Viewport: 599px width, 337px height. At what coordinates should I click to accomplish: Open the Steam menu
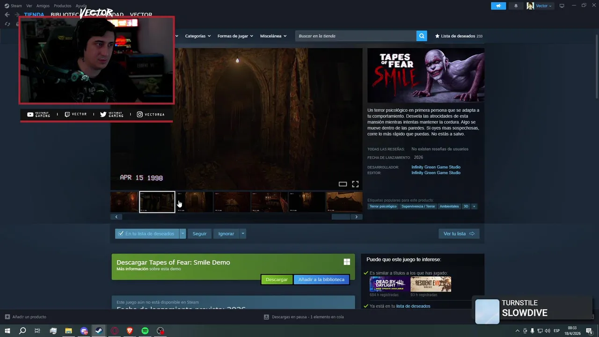click(x=14, y=6)
